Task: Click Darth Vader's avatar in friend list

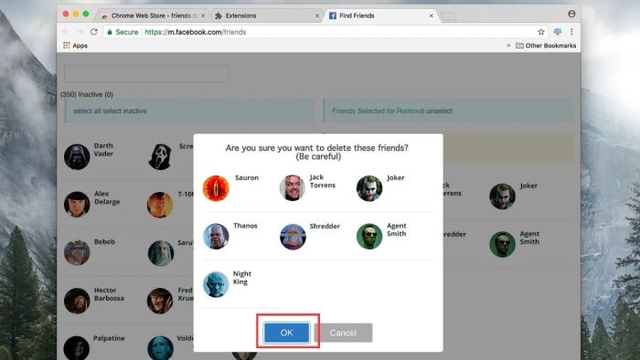Action: coord(77,156)
